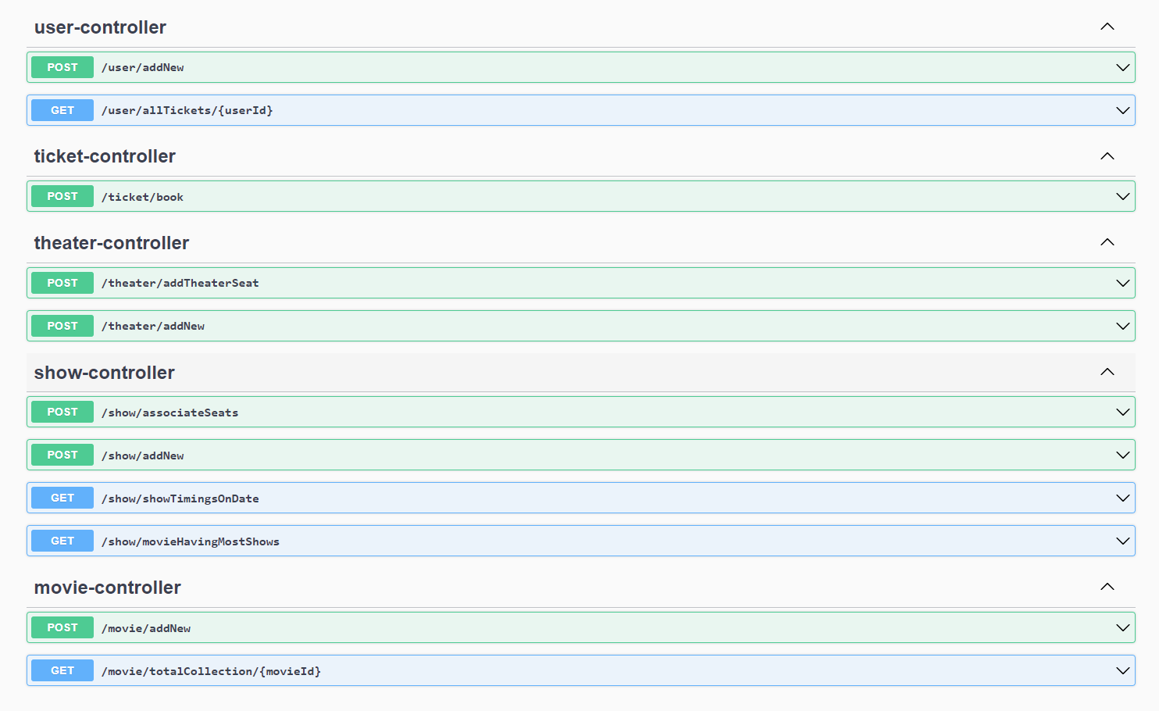Click the /user/addNew endpoint path
This screenshot has width=1159, height=711.
142,67
